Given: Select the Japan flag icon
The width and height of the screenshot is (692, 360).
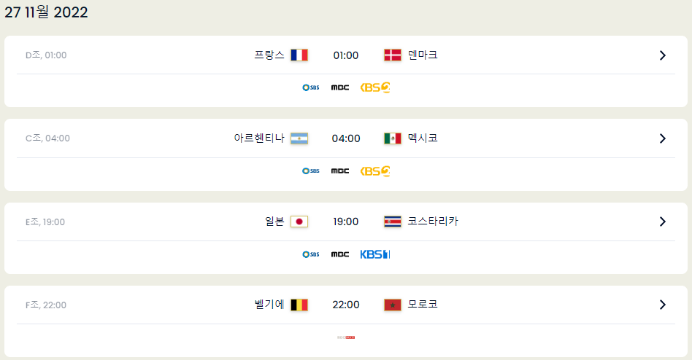Looking at the screenshot, I should pyautogui.click(x=299, y=222).
